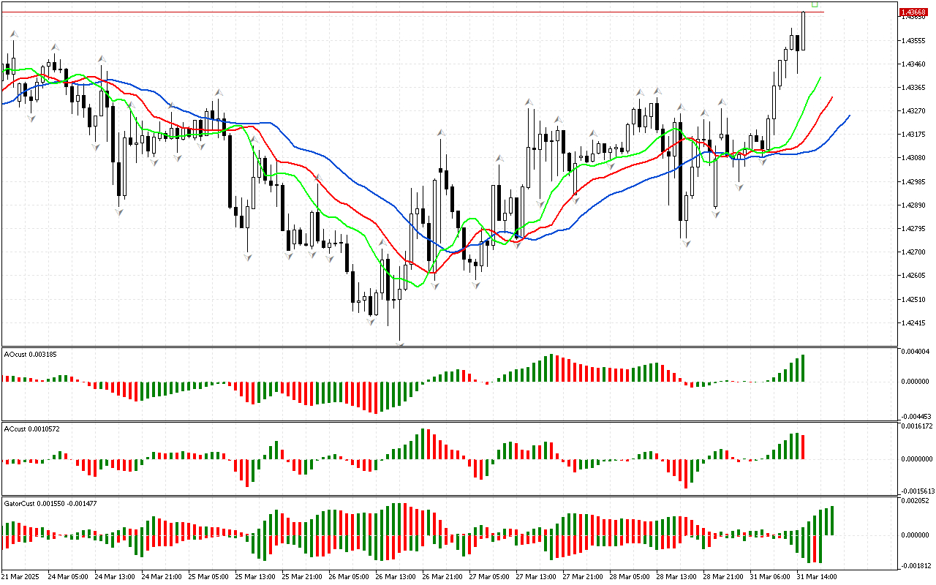Click the red horizontal bid price line
The image size is (936, 585).
pos(412,12)
